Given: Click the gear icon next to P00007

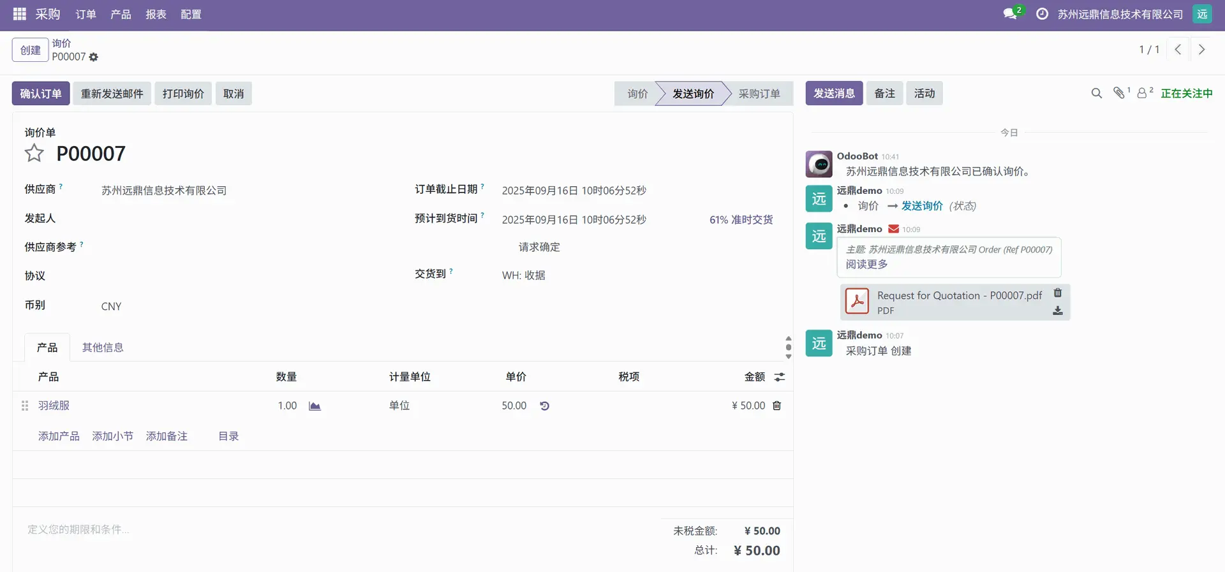Looking at the screenshot, I should click(94, 57).
